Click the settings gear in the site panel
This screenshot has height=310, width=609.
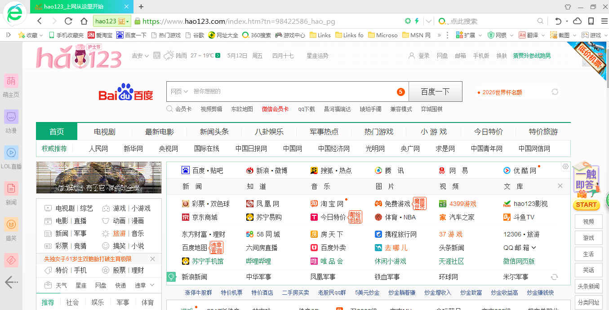(x=565, y=166)
